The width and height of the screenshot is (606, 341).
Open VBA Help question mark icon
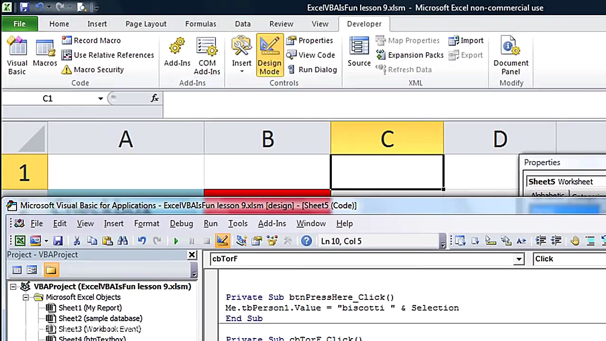(306, 241)
